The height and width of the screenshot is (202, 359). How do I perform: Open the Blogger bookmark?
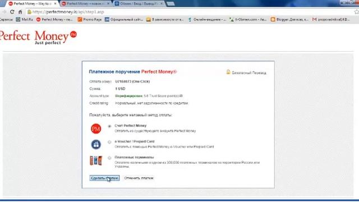tap(289, 20)
